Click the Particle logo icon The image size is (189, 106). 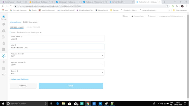pyautogui.click(x=4, y=17)
